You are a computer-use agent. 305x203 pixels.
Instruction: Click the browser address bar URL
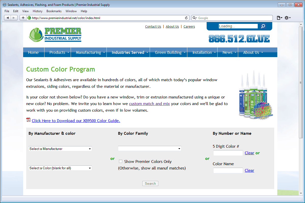point(108,18)
